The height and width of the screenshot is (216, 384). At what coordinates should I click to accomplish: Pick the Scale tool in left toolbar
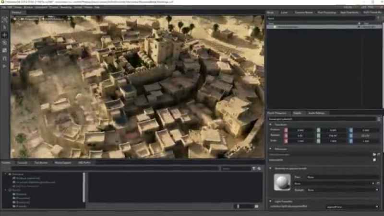coord(4,50)
